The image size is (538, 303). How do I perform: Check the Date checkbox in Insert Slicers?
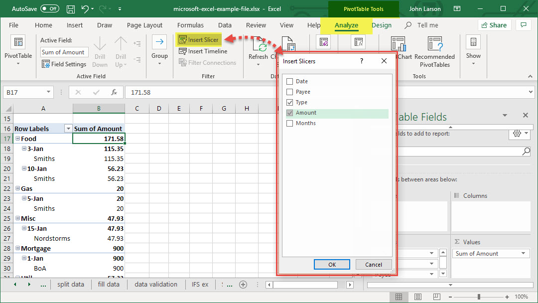(x=290, y=81)
